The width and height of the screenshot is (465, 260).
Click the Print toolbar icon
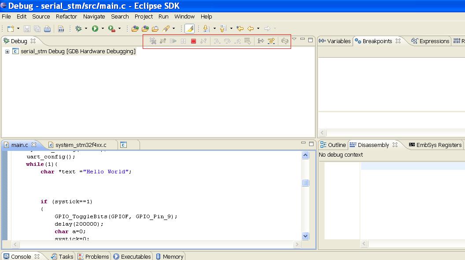47,29
